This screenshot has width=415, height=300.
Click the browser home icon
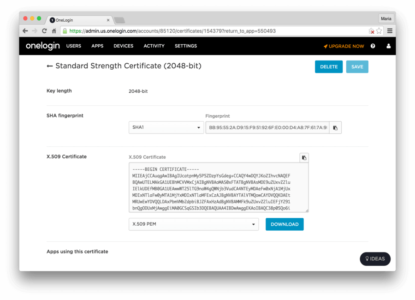[54, 30]
